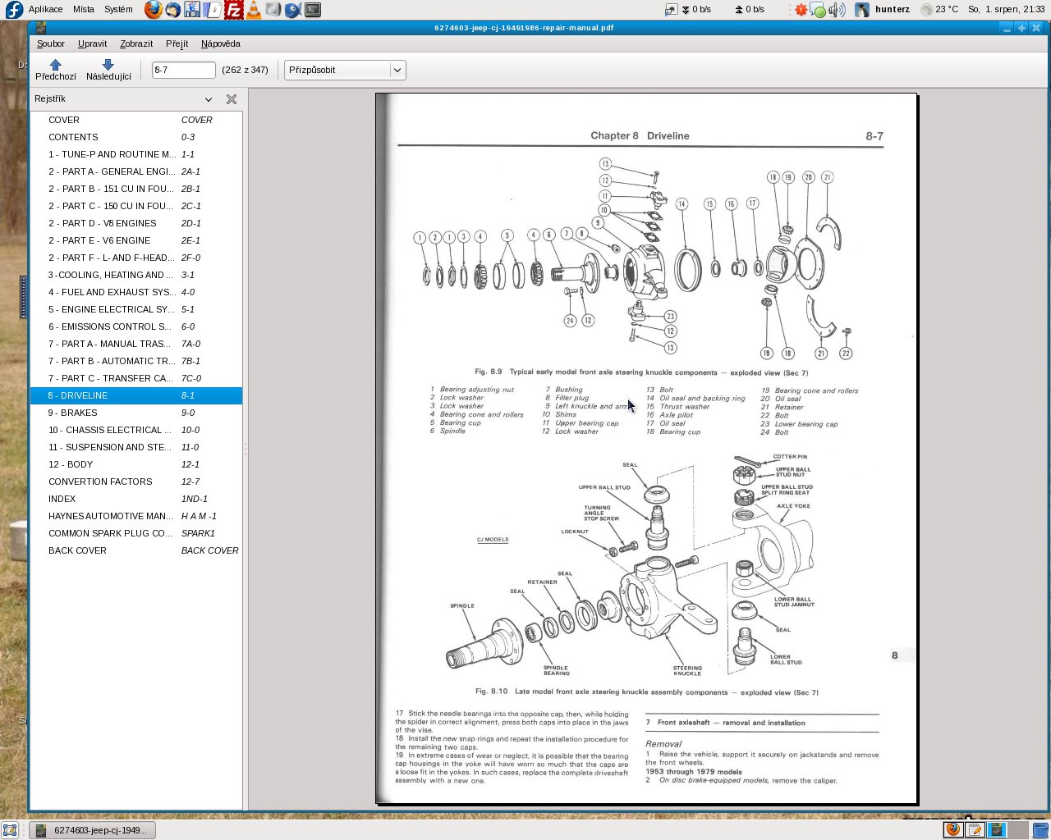Select 11 - SUSPENSION AND STEERING entry
The width and height of the screenshot is (1051, 840).
click(x=136, y=447)
